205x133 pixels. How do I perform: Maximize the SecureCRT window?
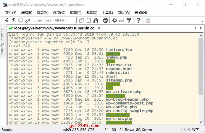(184, 4)
